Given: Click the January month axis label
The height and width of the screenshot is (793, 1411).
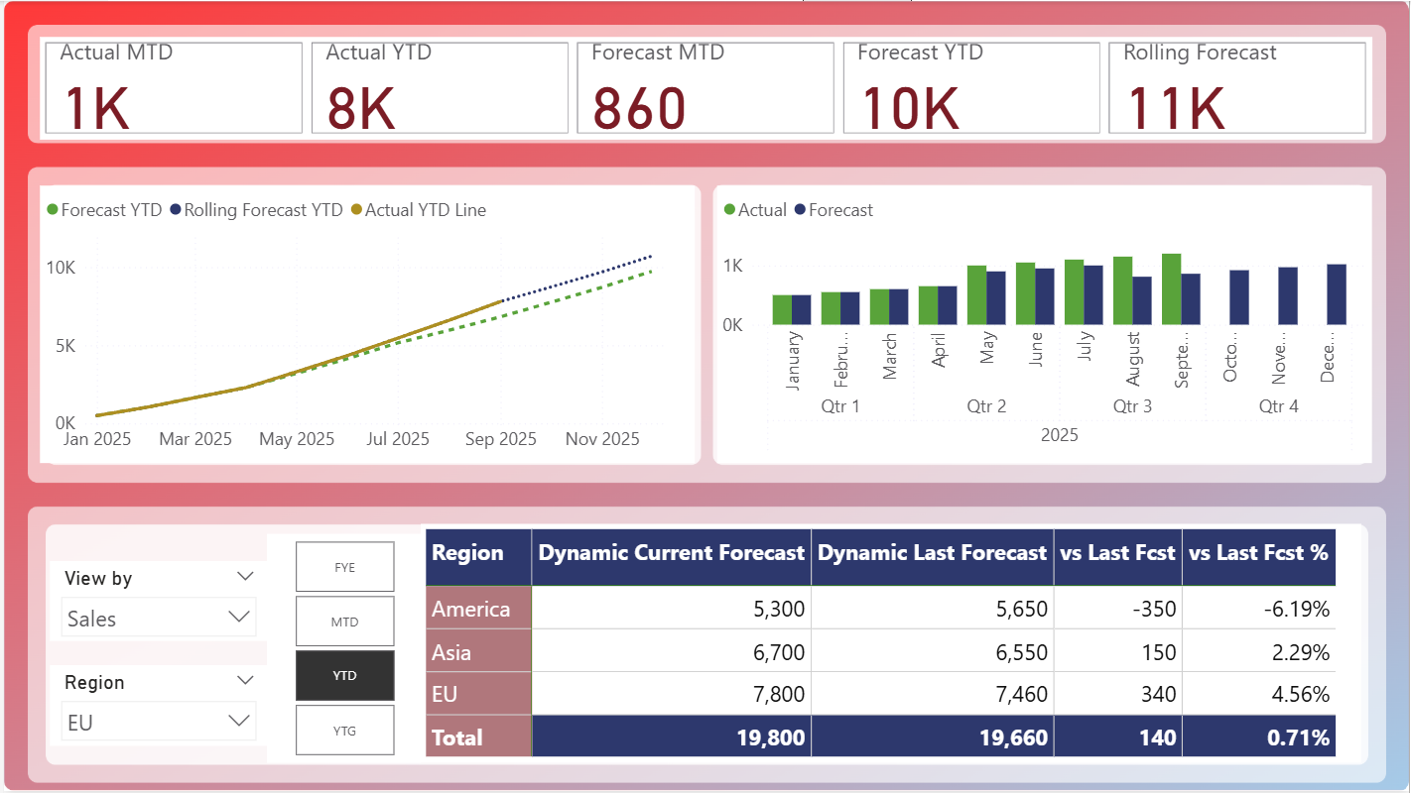Looking at the screenshot, I should click(x=792, y=361).
